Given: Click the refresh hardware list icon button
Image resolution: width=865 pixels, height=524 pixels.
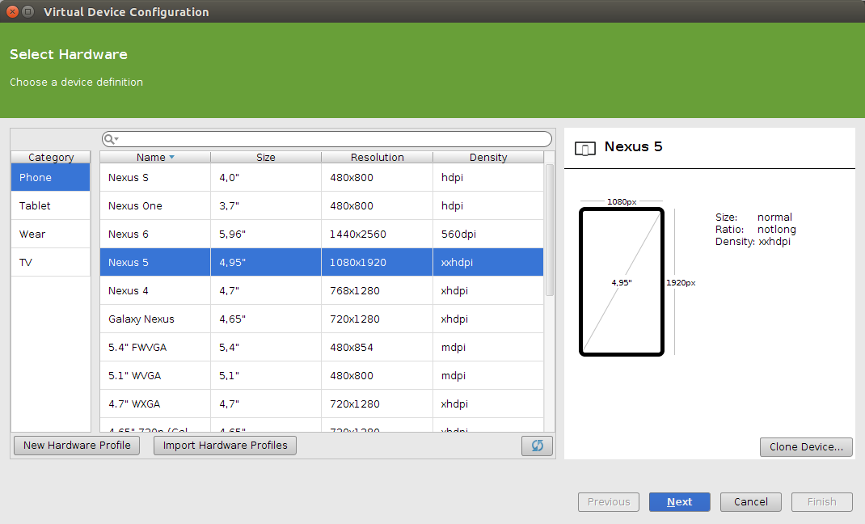Looking at the screenshot, I should (537, 446).
